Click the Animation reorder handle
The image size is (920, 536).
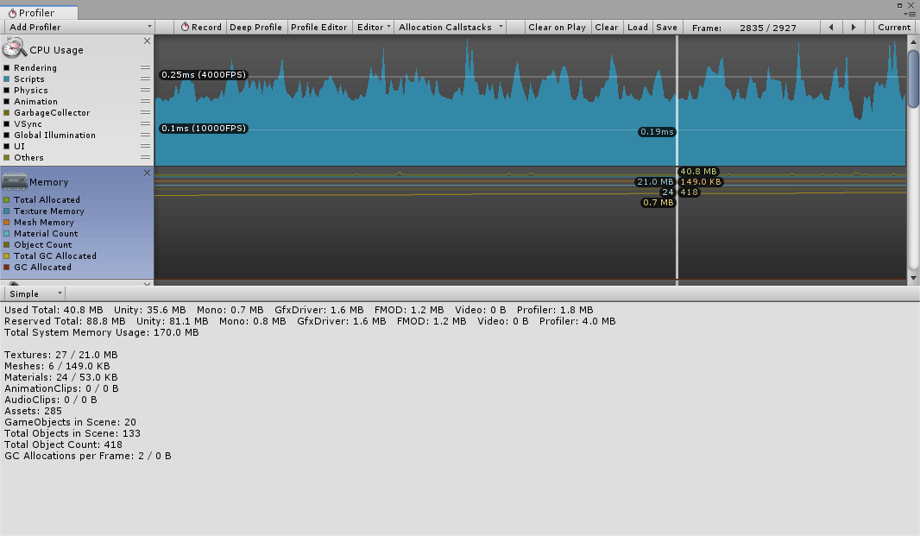coord(145,101)
